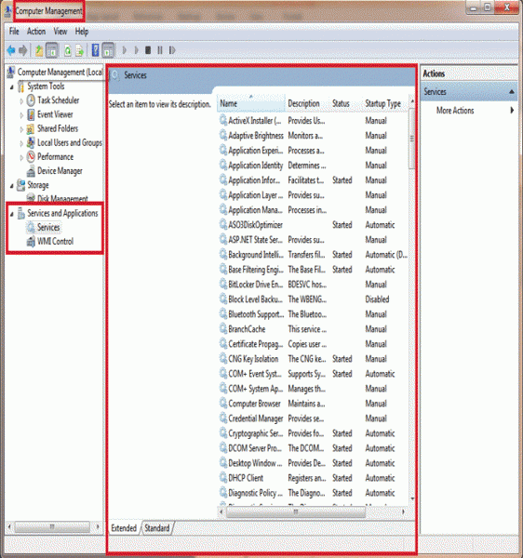Click the Pause Service toolbar icon
The image size is (523, 558).
160,50
